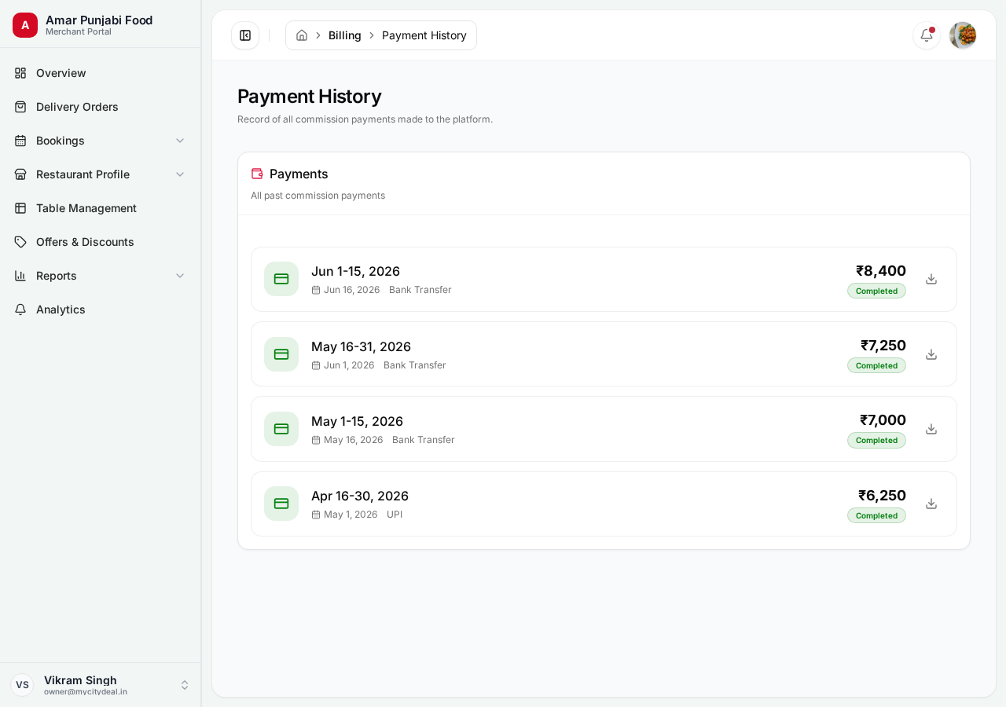
Task: Toggle the sidebar collapse button
Action: click(245, 35)
